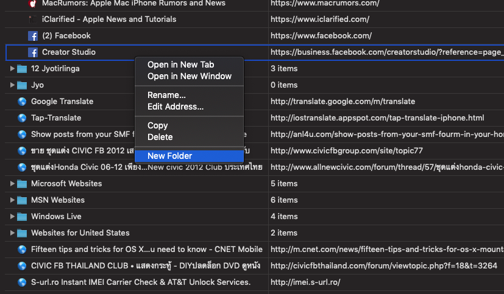
Task: Click the Microsoft Websites folder icon
Action: [22, 184]
